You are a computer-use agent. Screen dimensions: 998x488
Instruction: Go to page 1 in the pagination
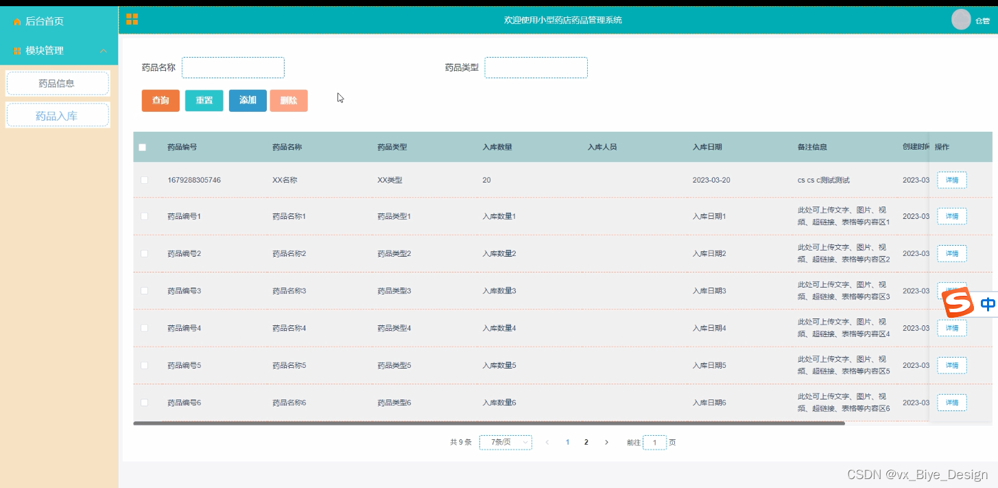(x=568, y=443)
